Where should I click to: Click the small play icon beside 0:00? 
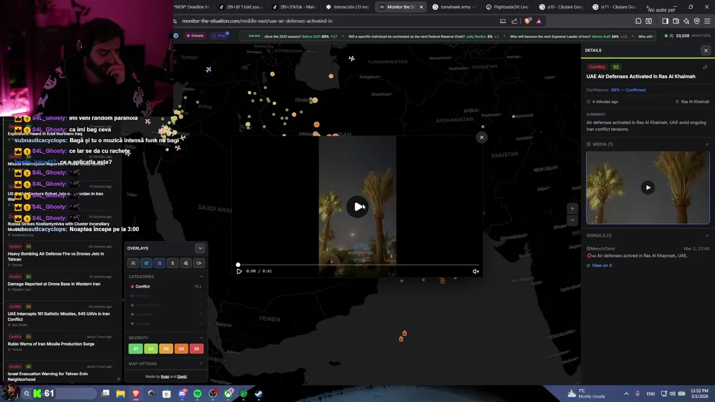[239, 271]
